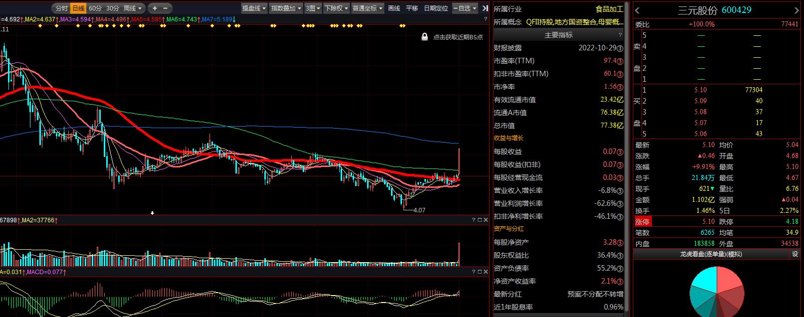The height and width of the screenshot is (317, 804).
Task: Click the down-arrow marker under the K-line chart
Action: tap(152, 213)
